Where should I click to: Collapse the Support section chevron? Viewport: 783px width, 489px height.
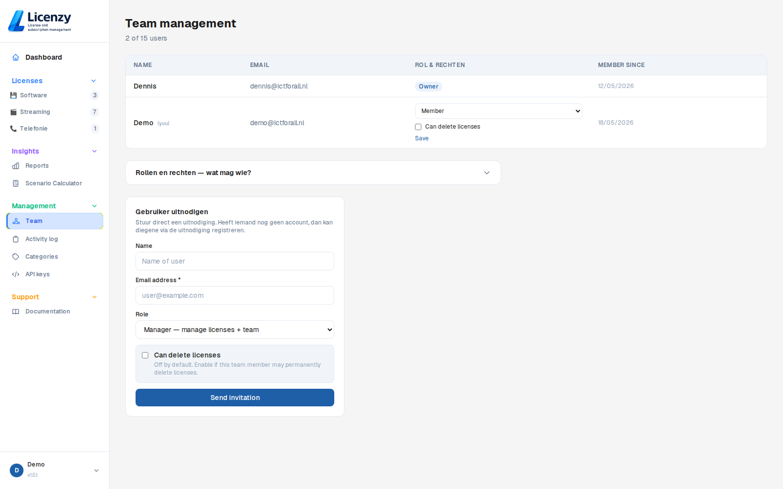tap(94, 297)
